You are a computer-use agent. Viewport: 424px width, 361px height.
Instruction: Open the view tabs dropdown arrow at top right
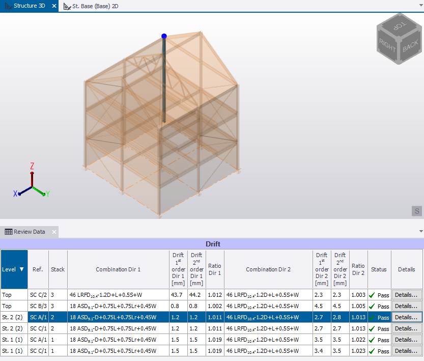pyautogui.click(x=420, y=6)
